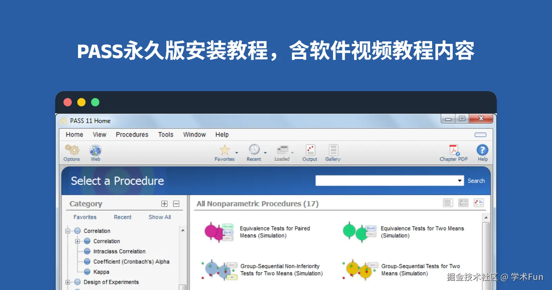Click the expand-all plus icon beside Category
The width and height of the screenshot is (552, 290).
[165, 204]
